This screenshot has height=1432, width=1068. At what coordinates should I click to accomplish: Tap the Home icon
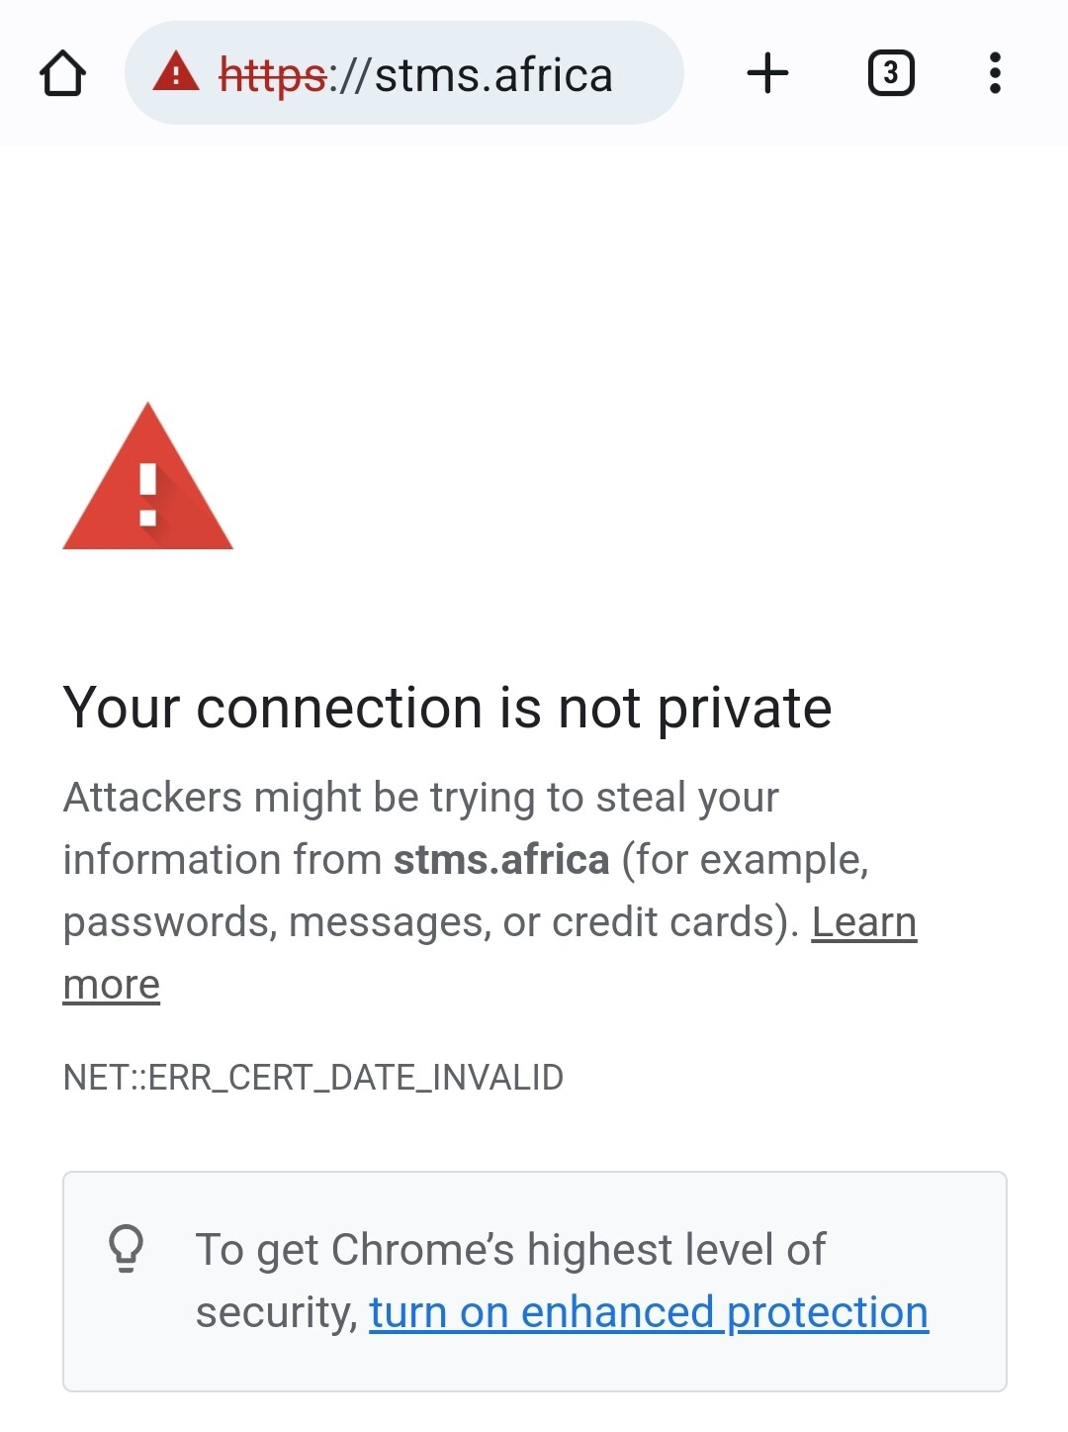62,73
